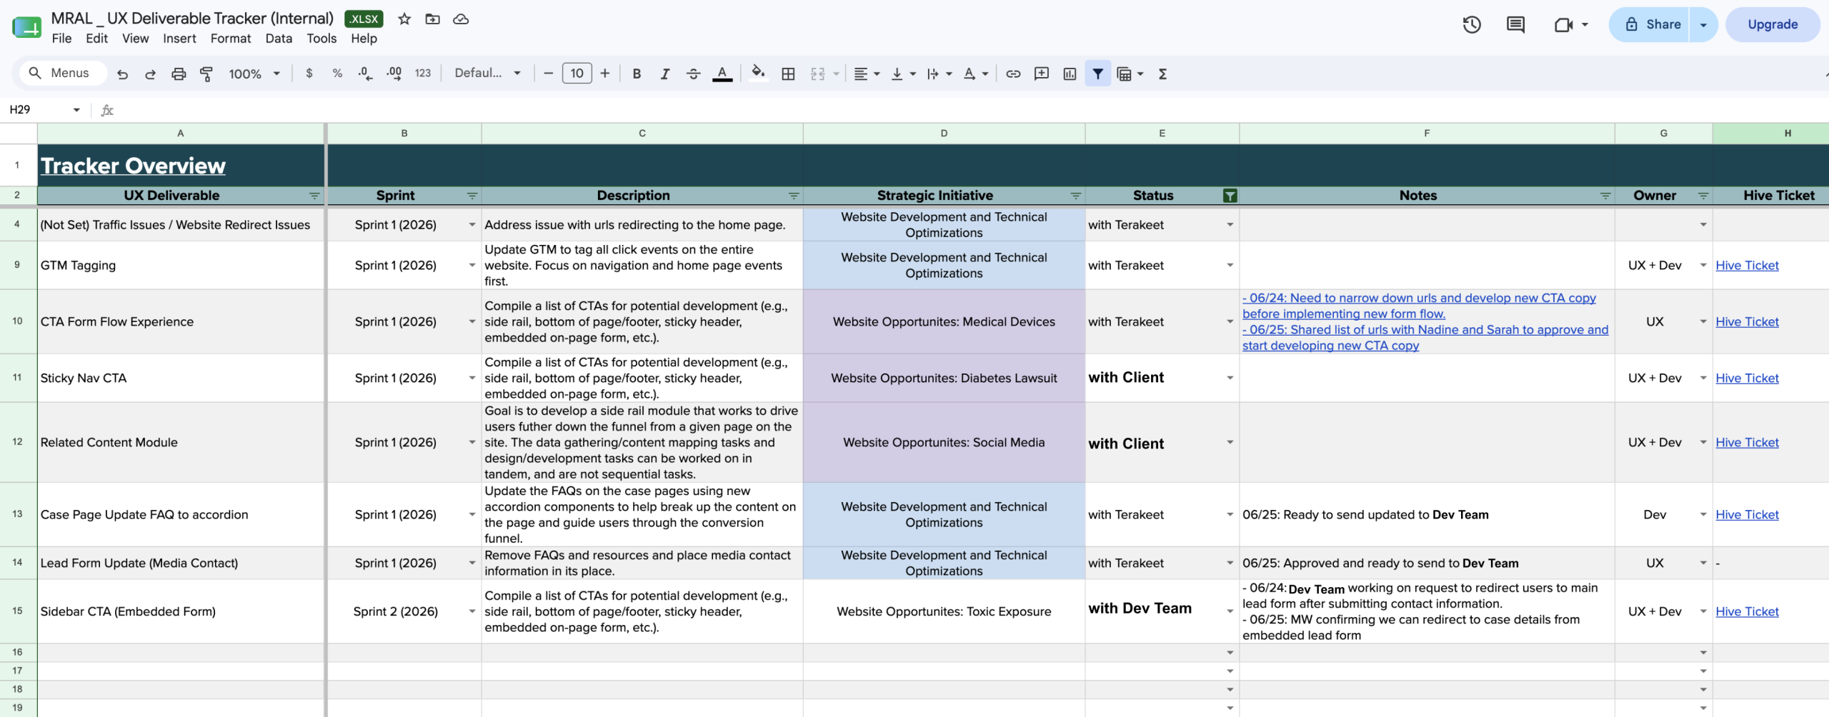The width and height of the screenshot is (1829, 717).
Task: Open the Edit menu
Action: (x=96, y=39)
